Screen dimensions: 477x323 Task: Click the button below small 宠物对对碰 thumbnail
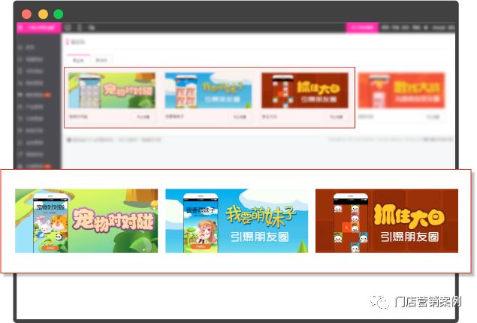coord(143,116)
